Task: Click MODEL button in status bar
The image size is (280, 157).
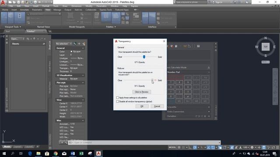Action: point(172,147)
